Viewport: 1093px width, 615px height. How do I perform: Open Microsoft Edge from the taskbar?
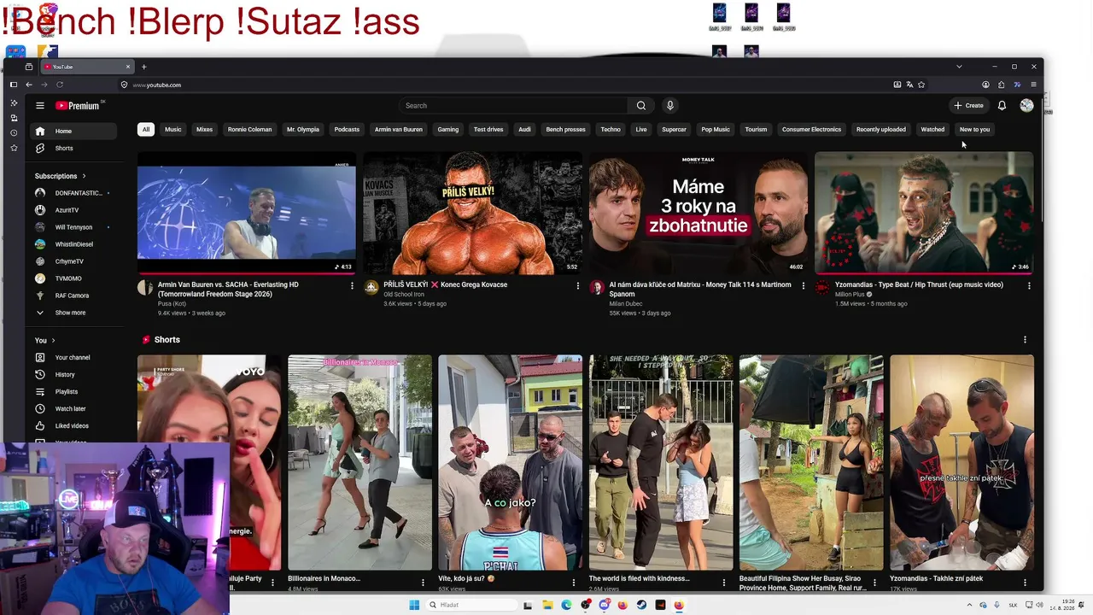[x=566, y=605]
